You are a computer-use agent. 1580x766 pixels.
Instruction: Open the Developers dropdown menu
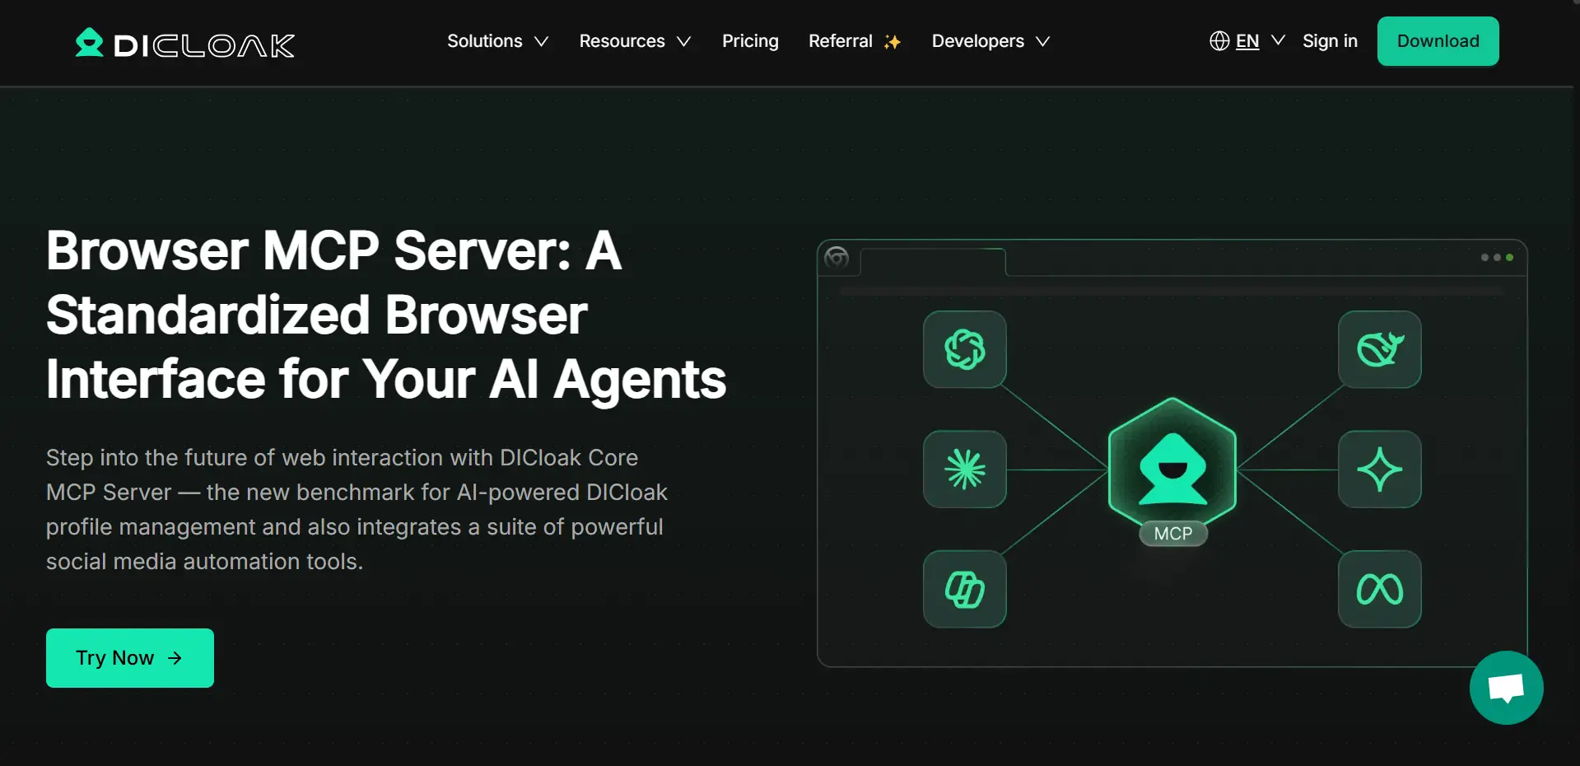(x=990, y=41)
